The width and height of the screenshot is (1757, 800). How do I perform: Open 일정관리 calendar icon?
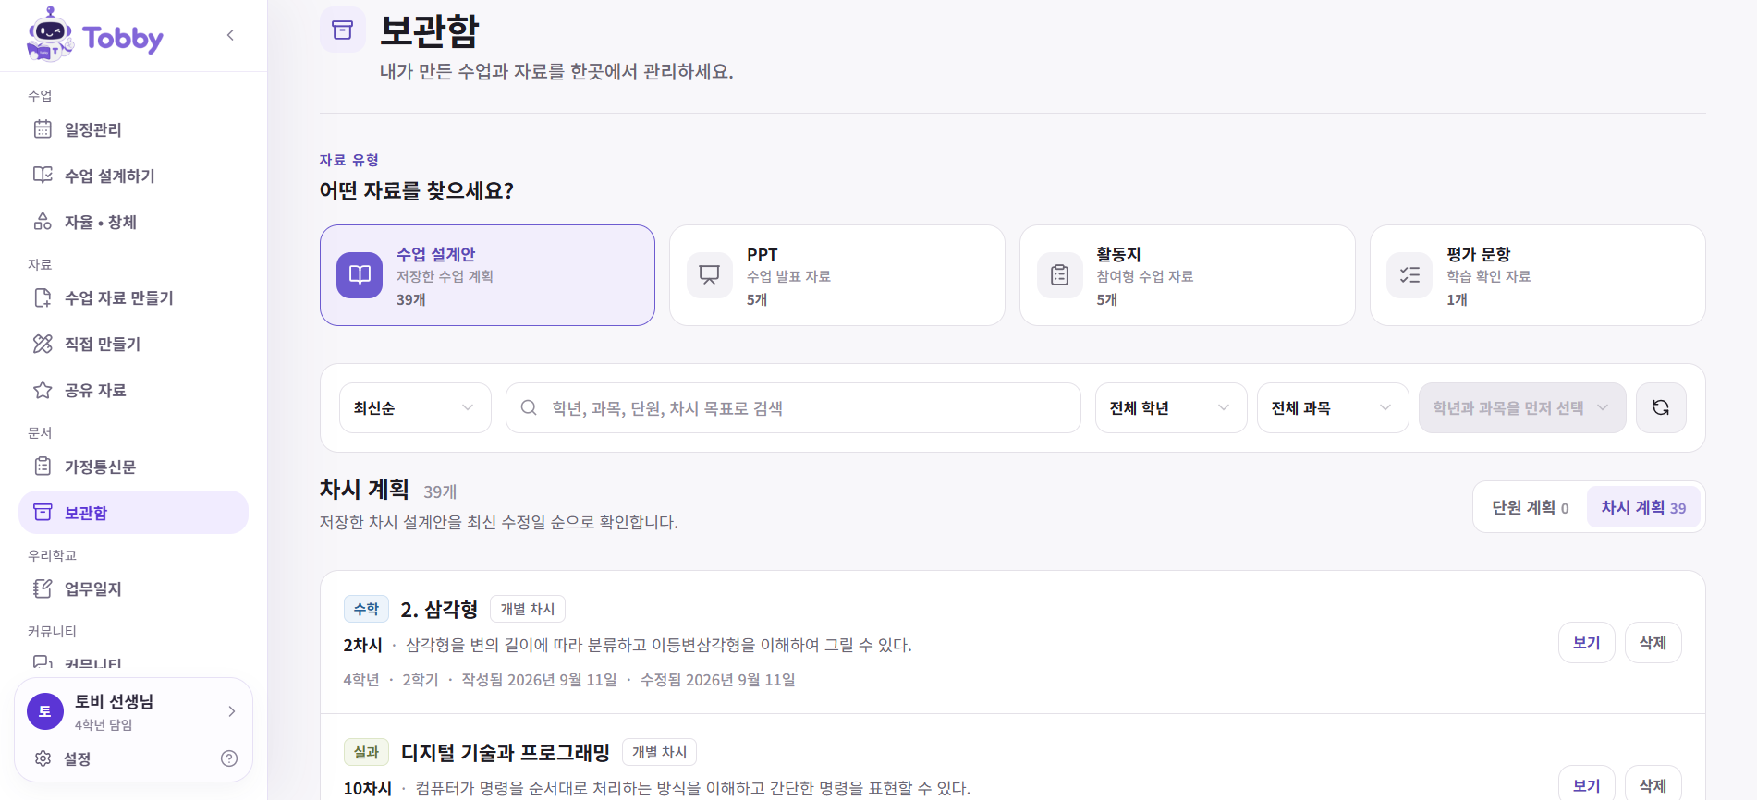pyautogui.click(x=43, y=129)
